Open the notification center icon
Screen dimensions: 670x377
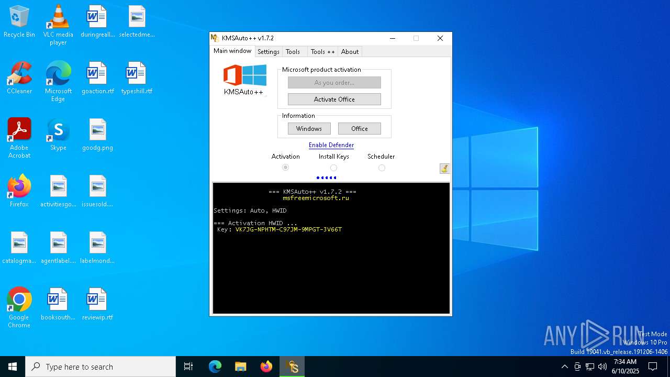[653, 367]
